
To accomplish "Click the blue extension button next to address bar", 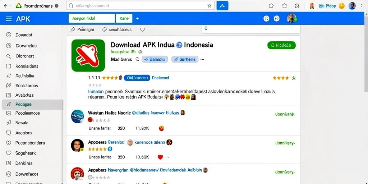I will coord(222,6).
